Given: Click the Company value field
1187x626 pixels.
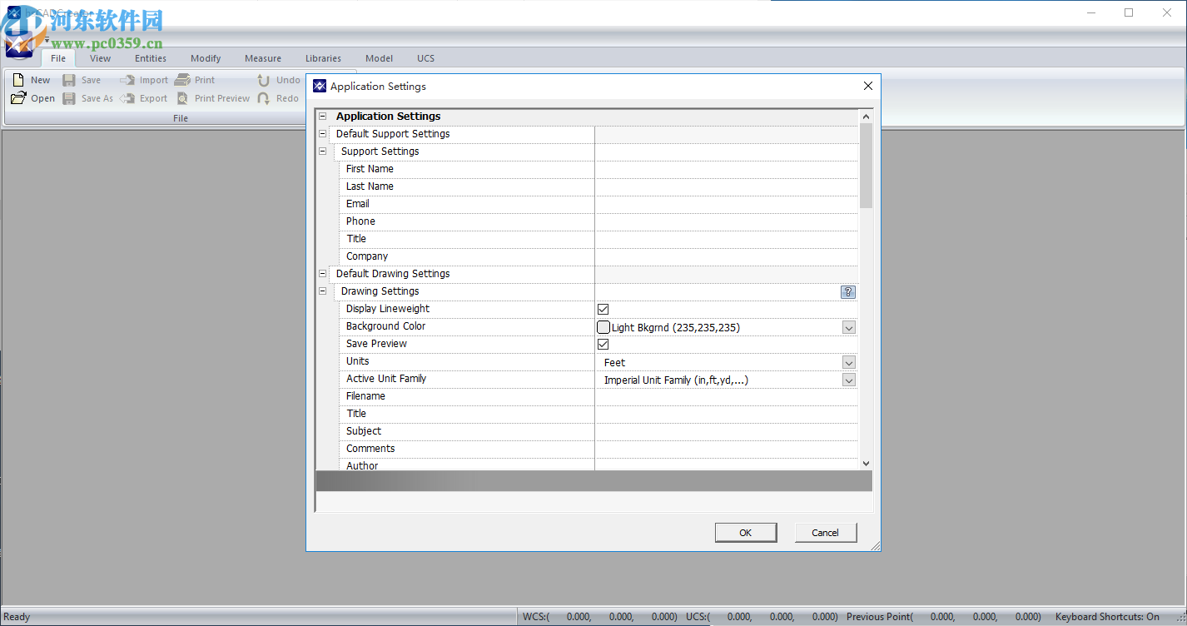Looking at the screenshot, I should [726, 256].
